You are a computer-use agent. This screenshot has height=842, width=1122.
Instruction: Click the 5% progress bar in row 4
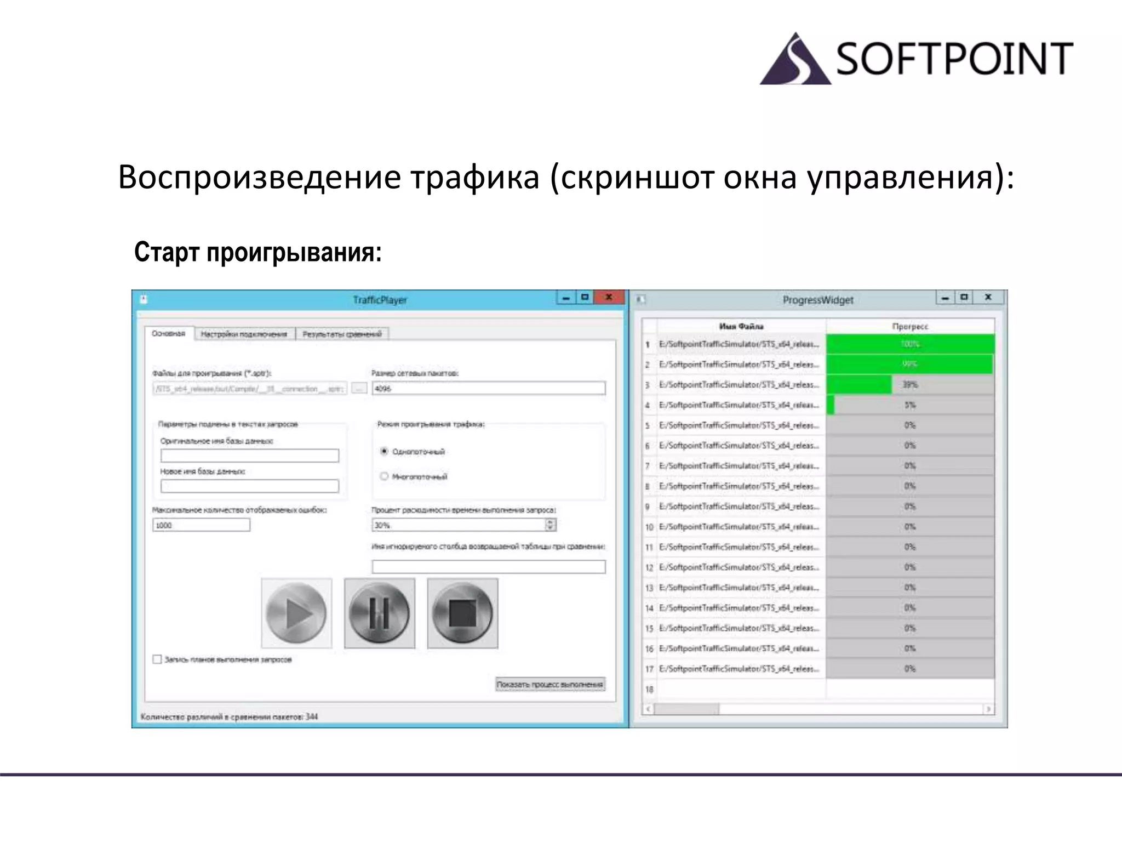tap(911, 405)
